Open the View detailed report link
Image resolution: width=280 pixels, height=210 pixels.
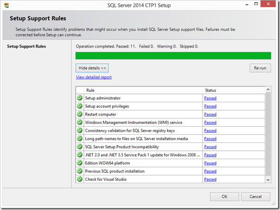point(94,77)
